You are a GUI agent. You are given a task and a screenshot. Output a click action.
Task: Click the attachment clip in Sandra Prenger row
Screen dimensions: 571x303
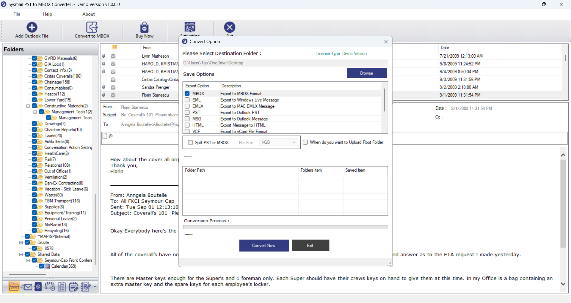pos(103,87)
